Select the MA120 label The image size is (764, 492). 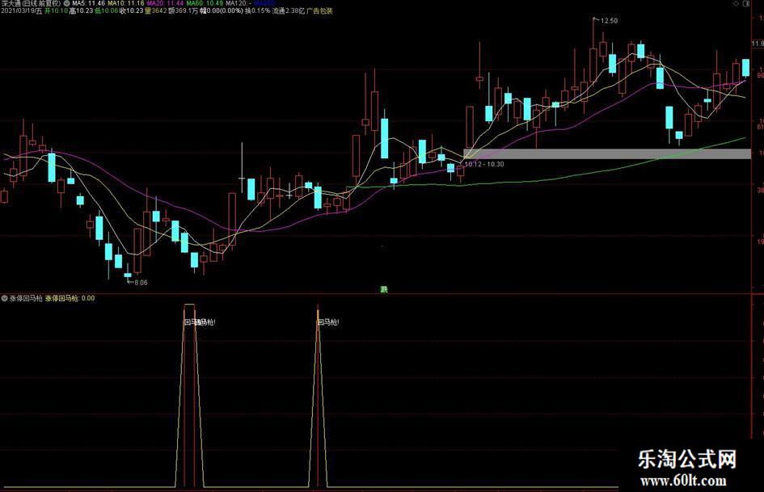(238, 3)
